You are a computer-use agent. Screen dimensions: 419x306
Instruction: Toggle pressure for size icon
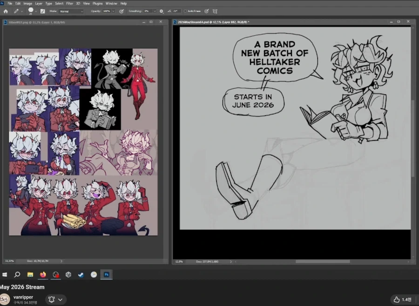(207, 11)
